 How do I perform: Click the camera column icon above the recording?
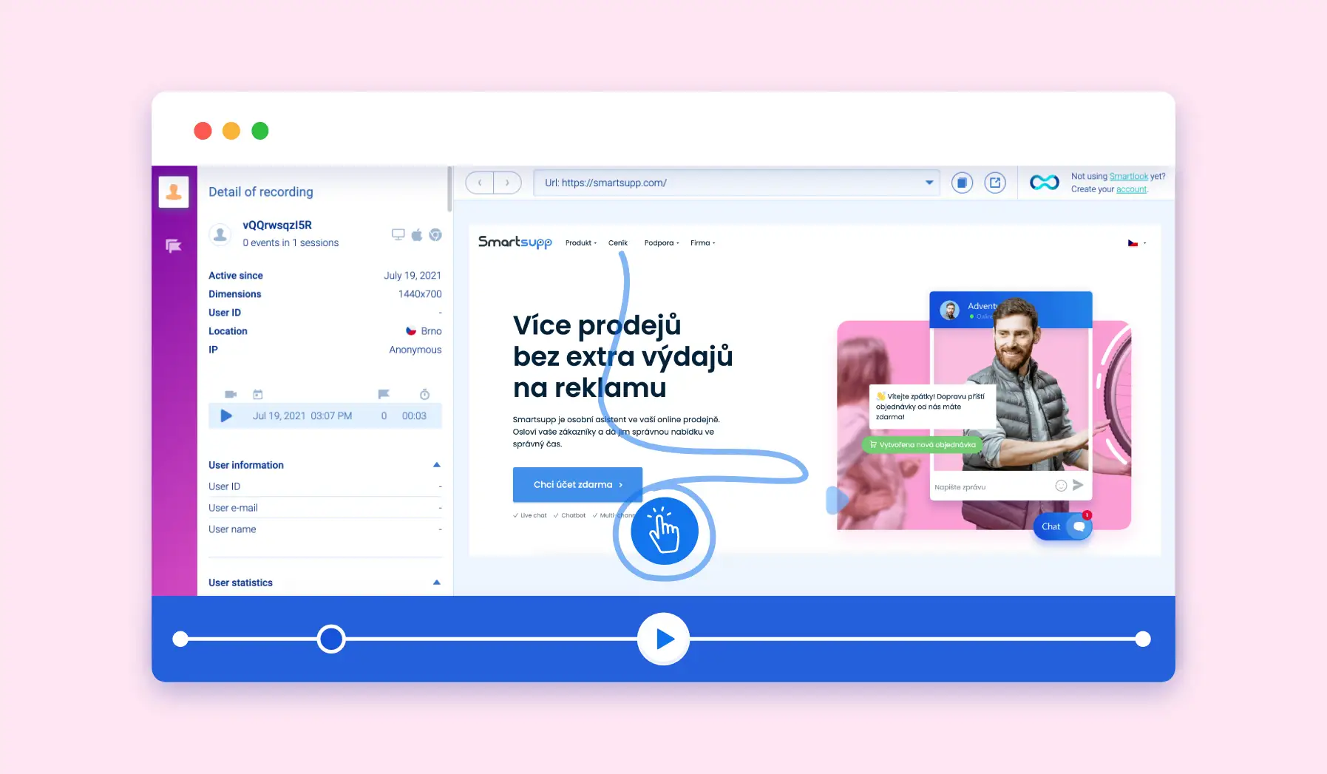pyautogui.click(x=231, y=394)
